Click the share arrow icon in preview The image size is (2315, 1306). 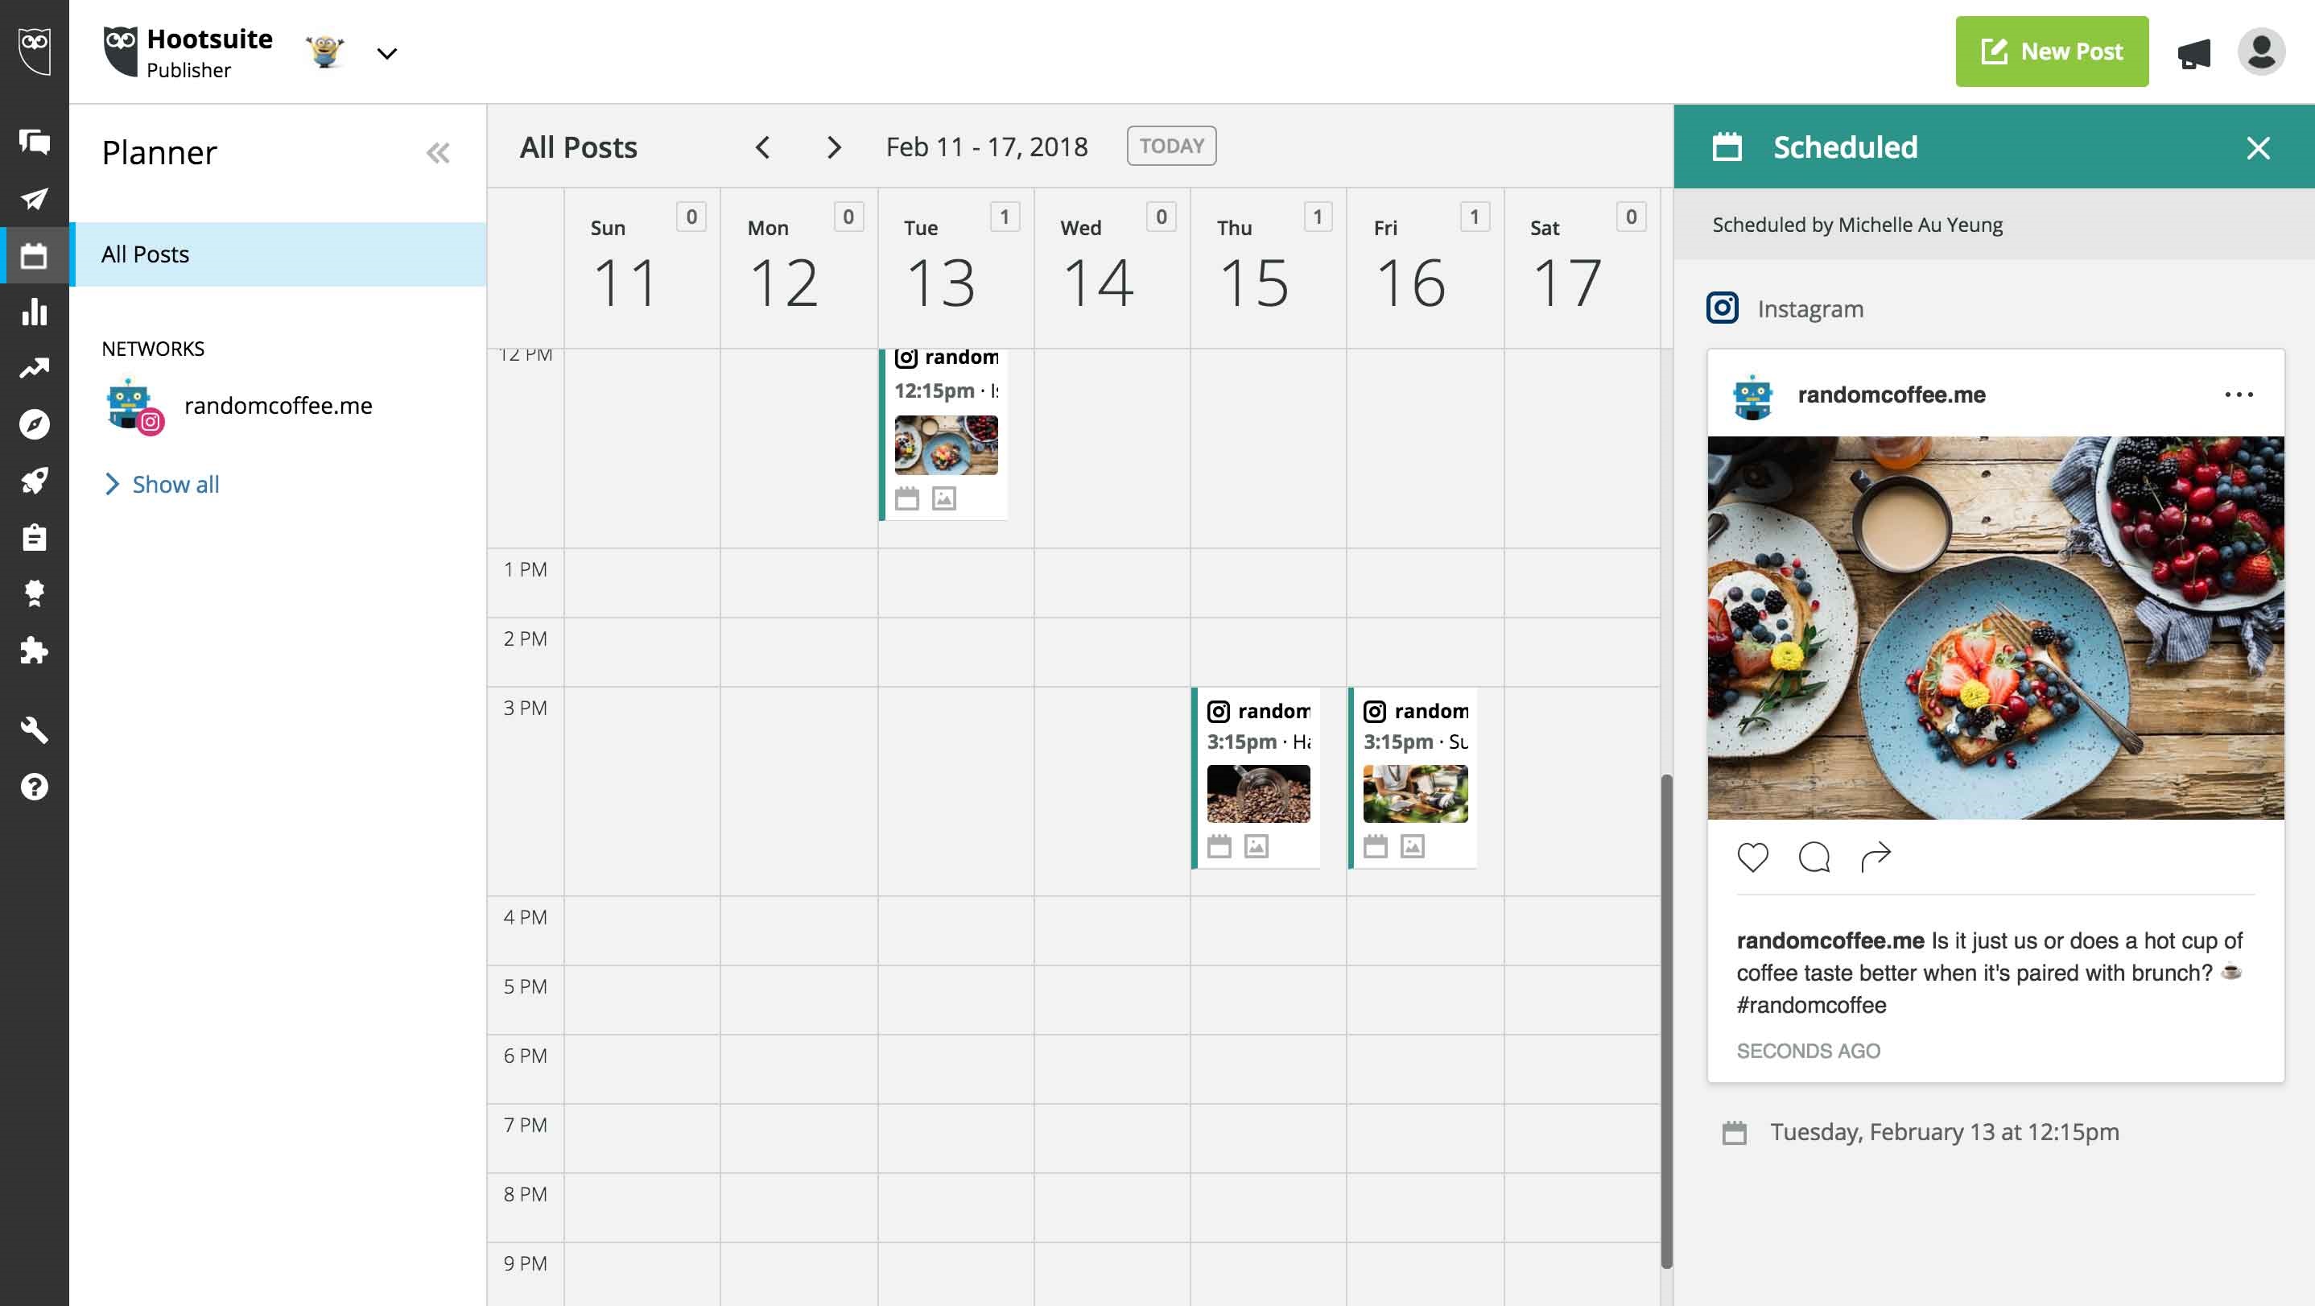tap(1876, 857)
